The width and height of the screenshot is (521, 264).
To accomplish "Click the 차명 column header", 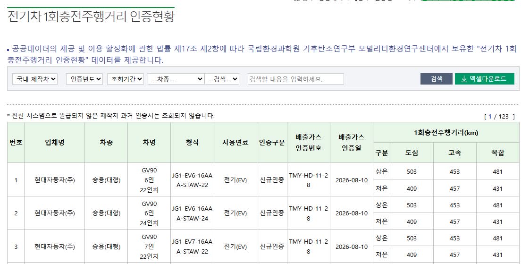I will (149, 143).
